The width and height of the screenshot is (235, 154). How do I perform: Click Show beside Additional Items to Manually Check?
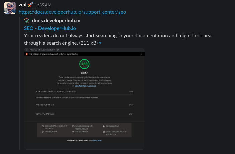(x=131, y=91)
